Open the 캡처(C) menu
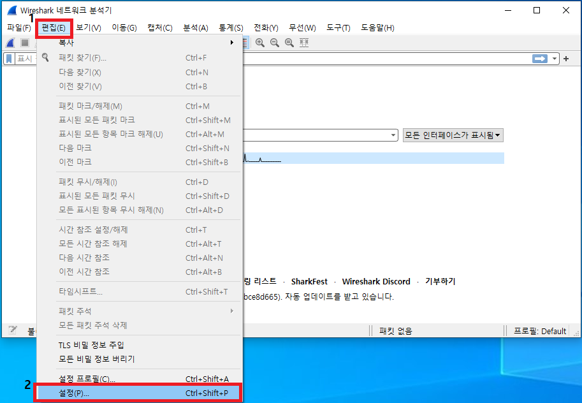This screenshot has height=403, width=582. [x=160, y=28]
